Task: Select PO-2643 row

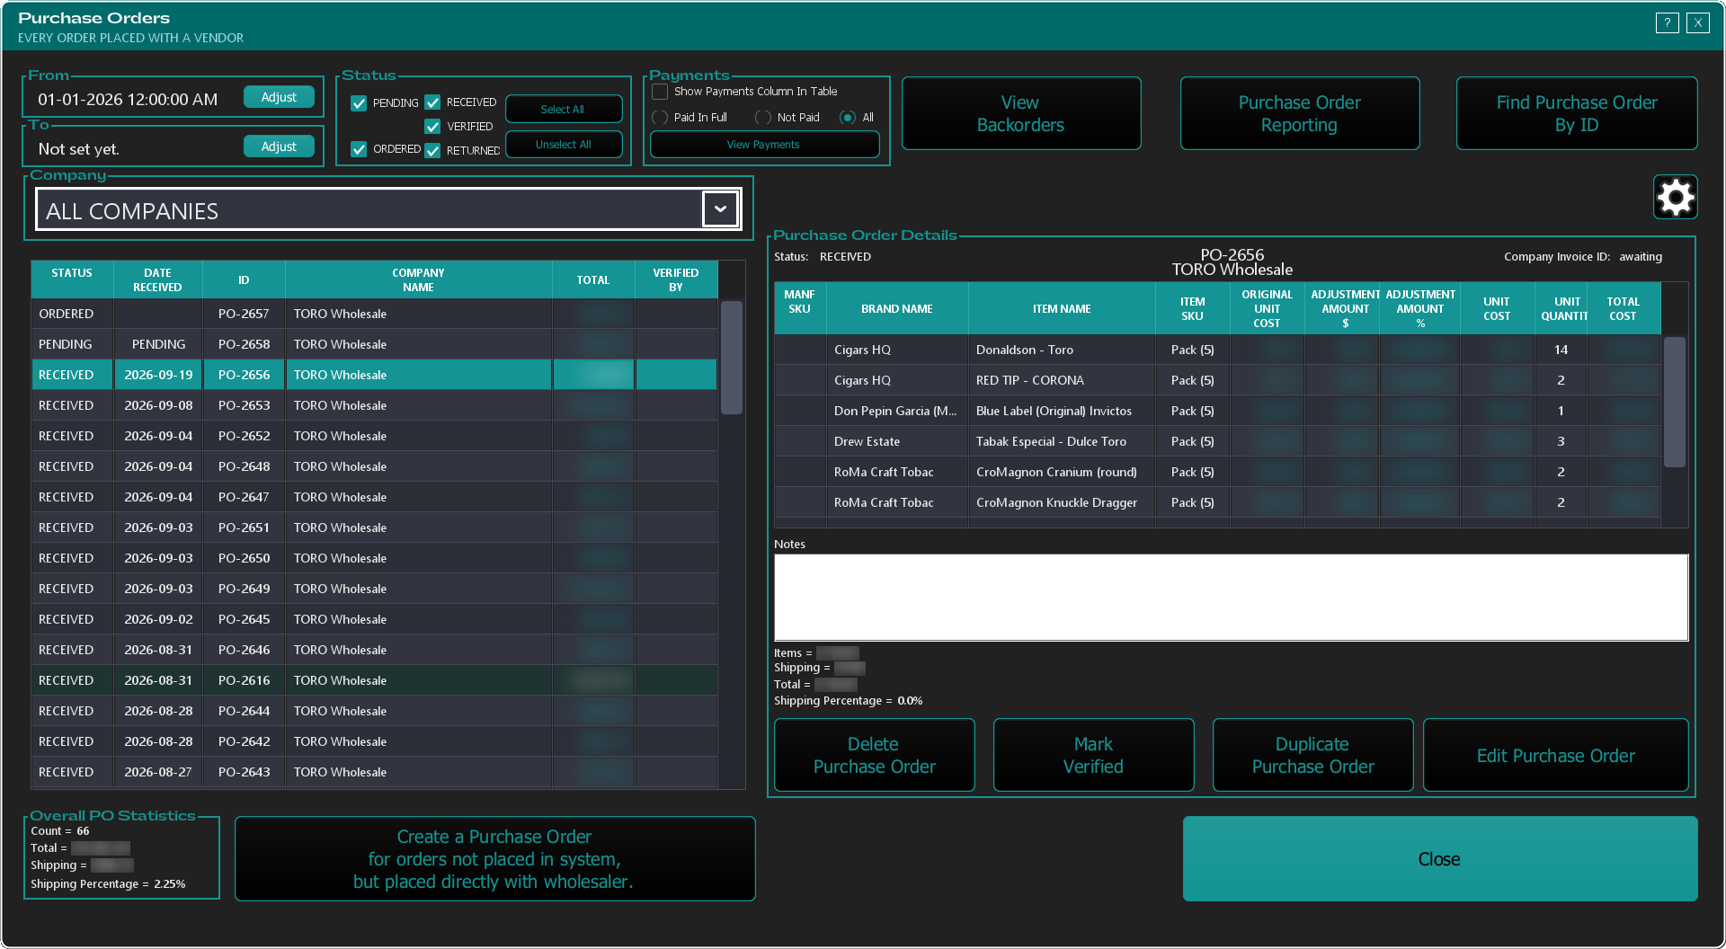Action: click(x=374, y=772)
